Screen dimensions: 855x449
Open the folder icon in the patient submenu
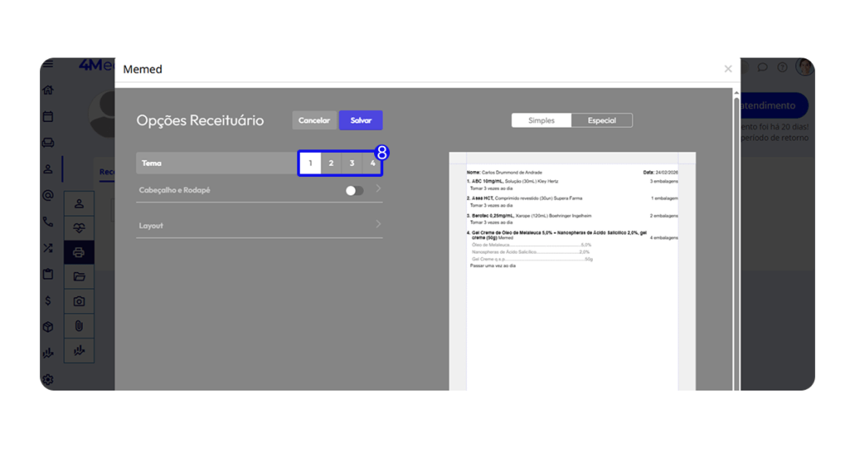tap(79, 276)
